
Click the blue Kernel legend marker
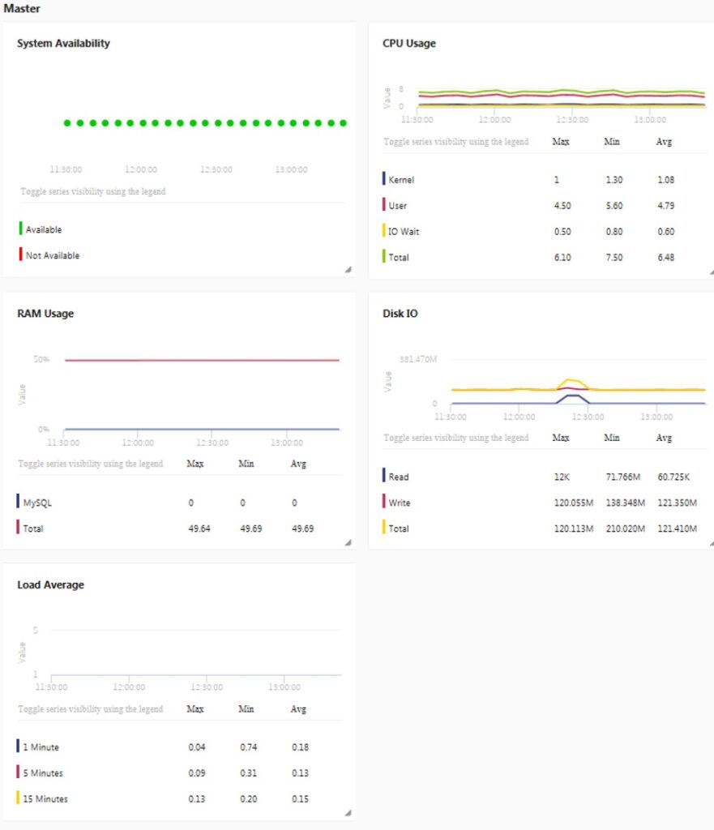point(386,179)
